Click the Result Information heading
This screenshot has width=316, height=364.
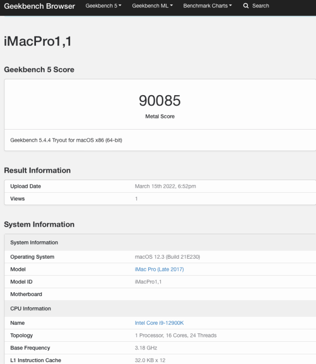tap(37, 170)
